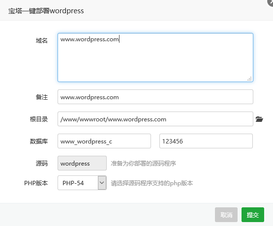Open folder browser icon beside root directory
This screenshot has width=273, height=226.
coord(259,119)
